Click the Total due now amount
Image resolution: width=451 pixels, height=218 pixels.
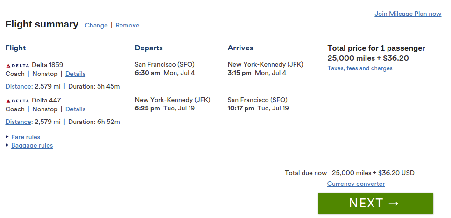373,173
